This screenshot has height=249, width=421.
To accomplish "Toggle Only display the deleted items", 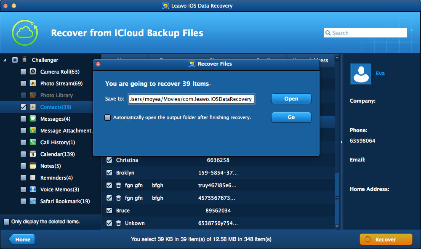I will point(6,222).
